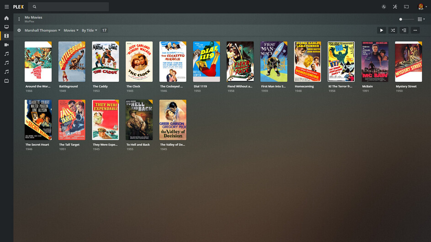431x242 pixels.
Task: Open Around the World Under the Sea poster
Action: pos(38,62)
